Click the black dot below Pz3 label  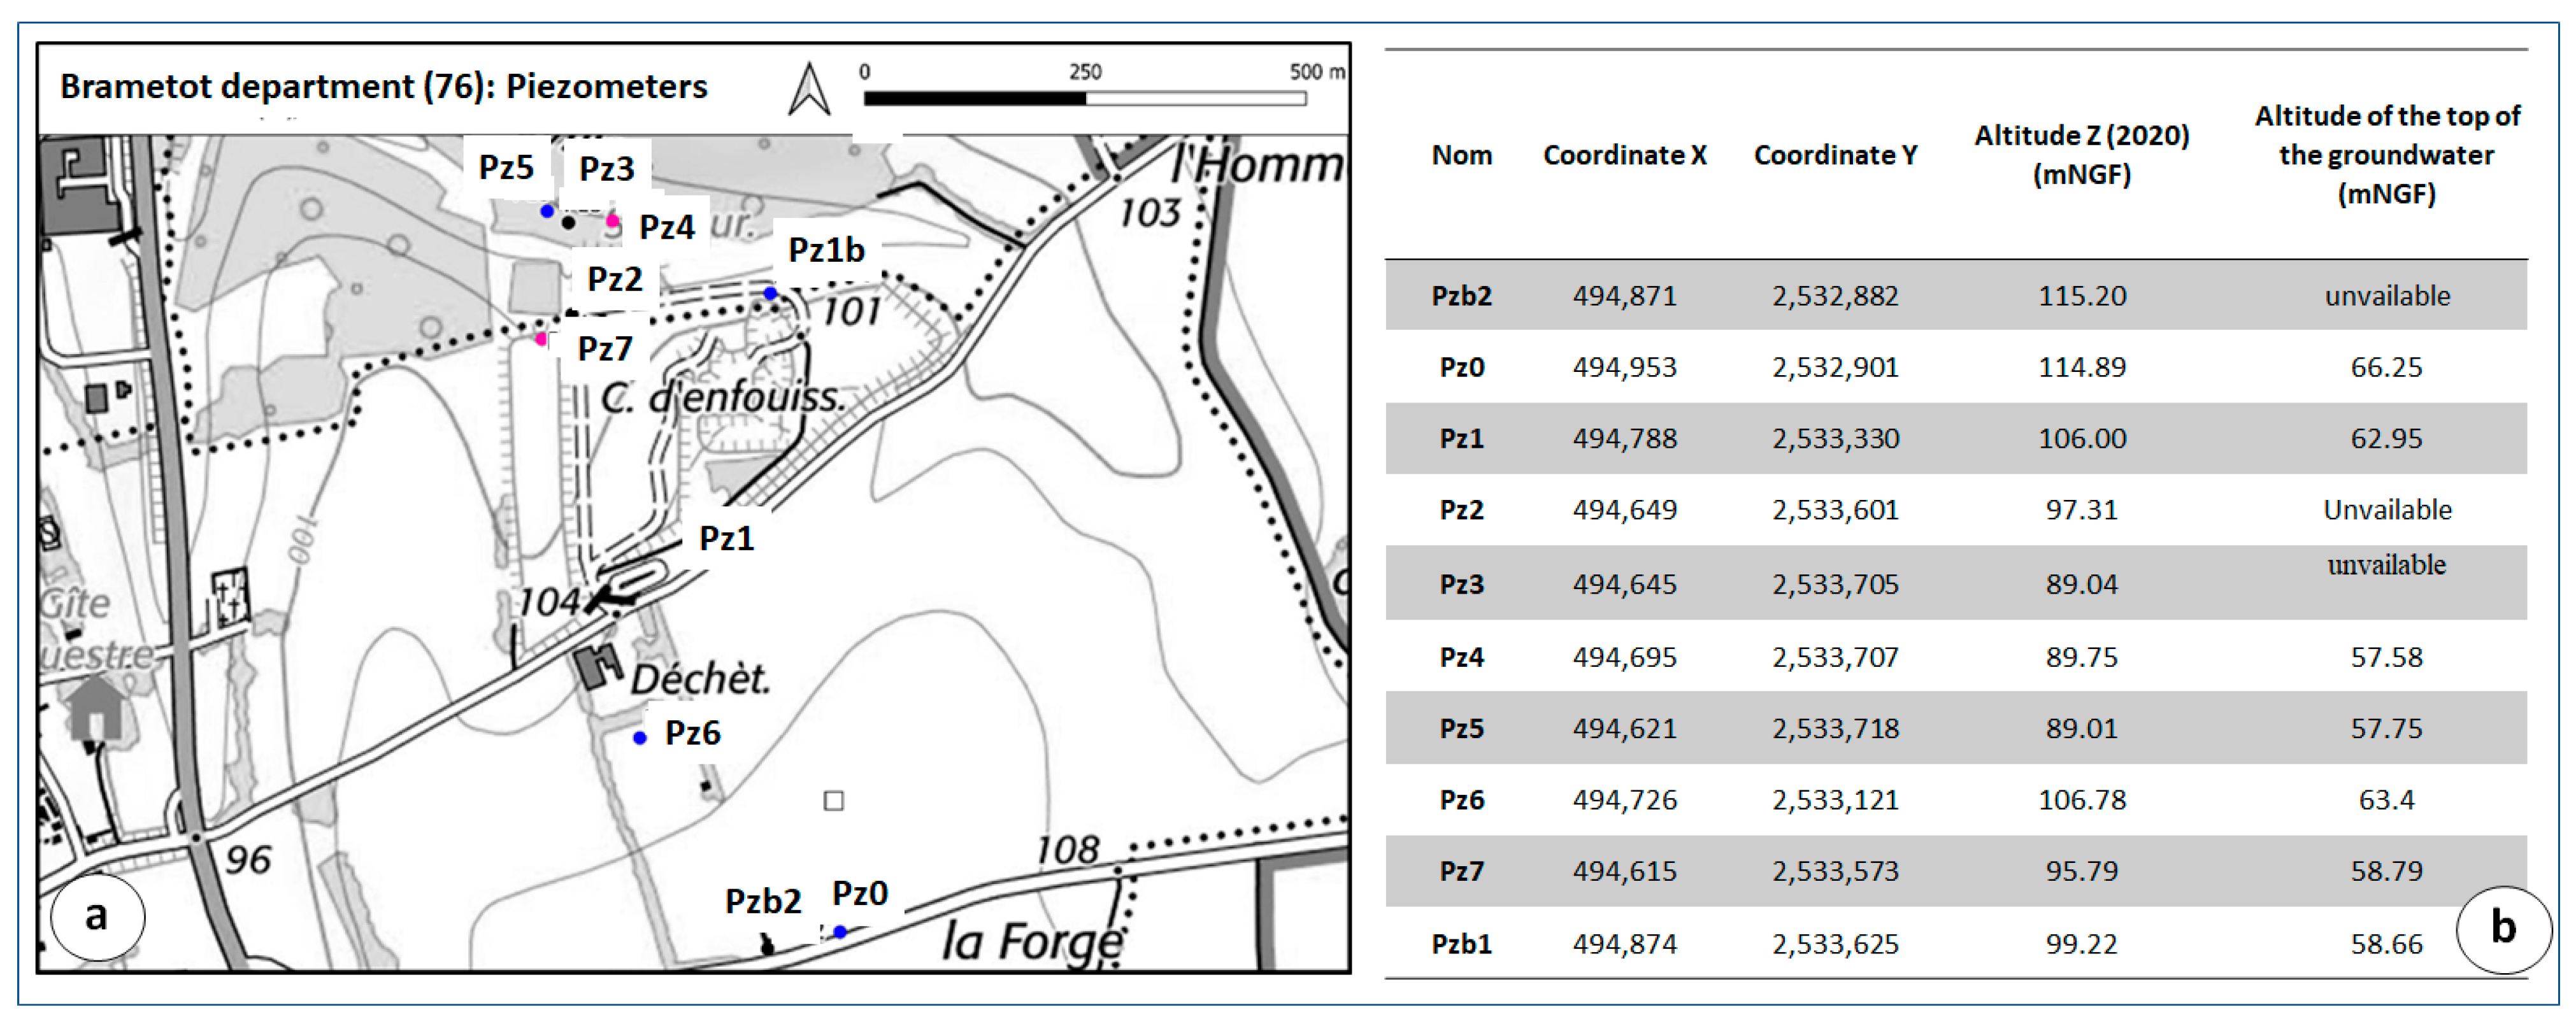click(568, 222)
